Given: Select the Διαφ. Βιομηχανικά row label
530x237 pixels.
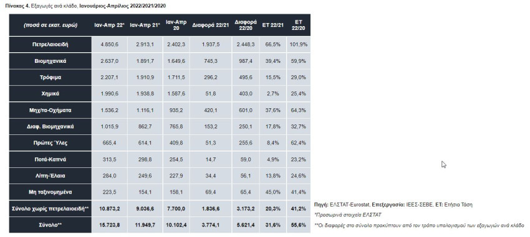Looking at the screenshot, I should point(51,127).
